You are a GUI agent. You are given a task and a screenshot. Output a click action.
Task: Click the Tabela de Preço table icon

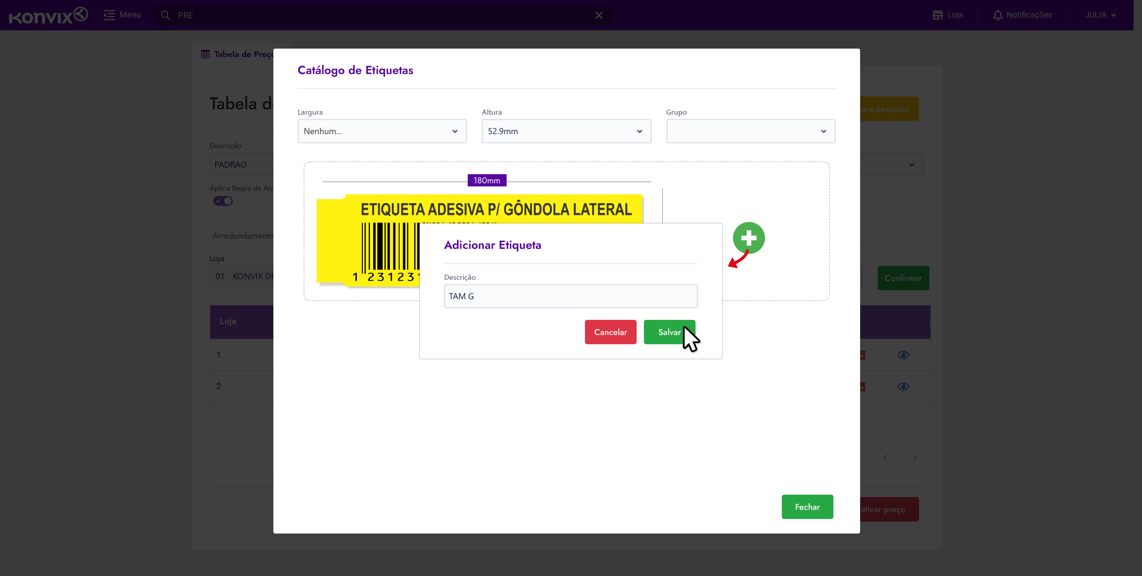click(205, 54)
